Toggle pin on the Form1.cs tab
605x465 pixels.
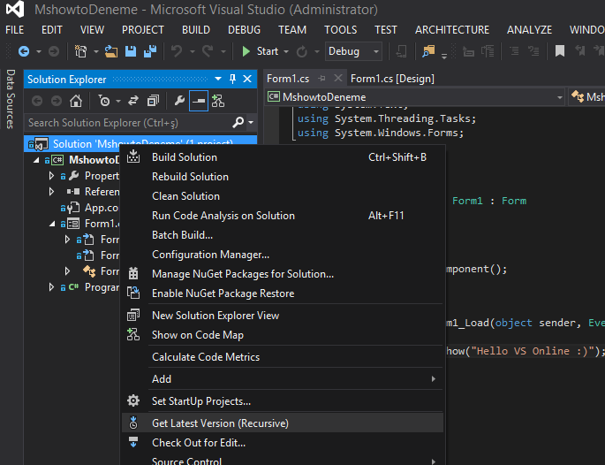click(321, 79)
